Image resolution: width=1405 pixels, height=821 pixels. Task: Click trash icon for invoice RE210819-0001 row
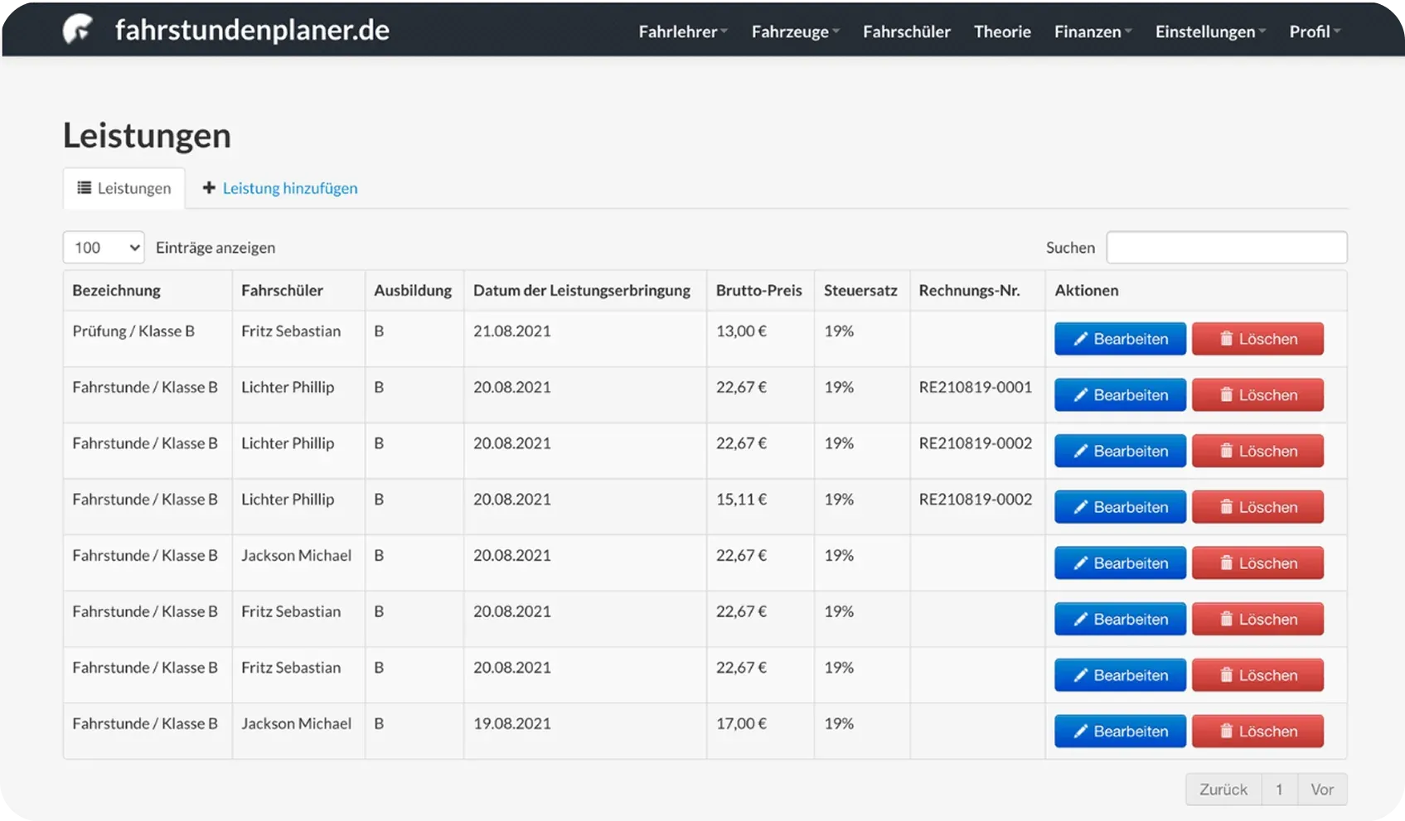point(1226,395)
